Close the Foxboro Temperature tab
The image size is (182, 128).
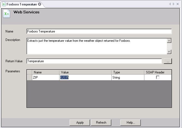pos(40,4)
